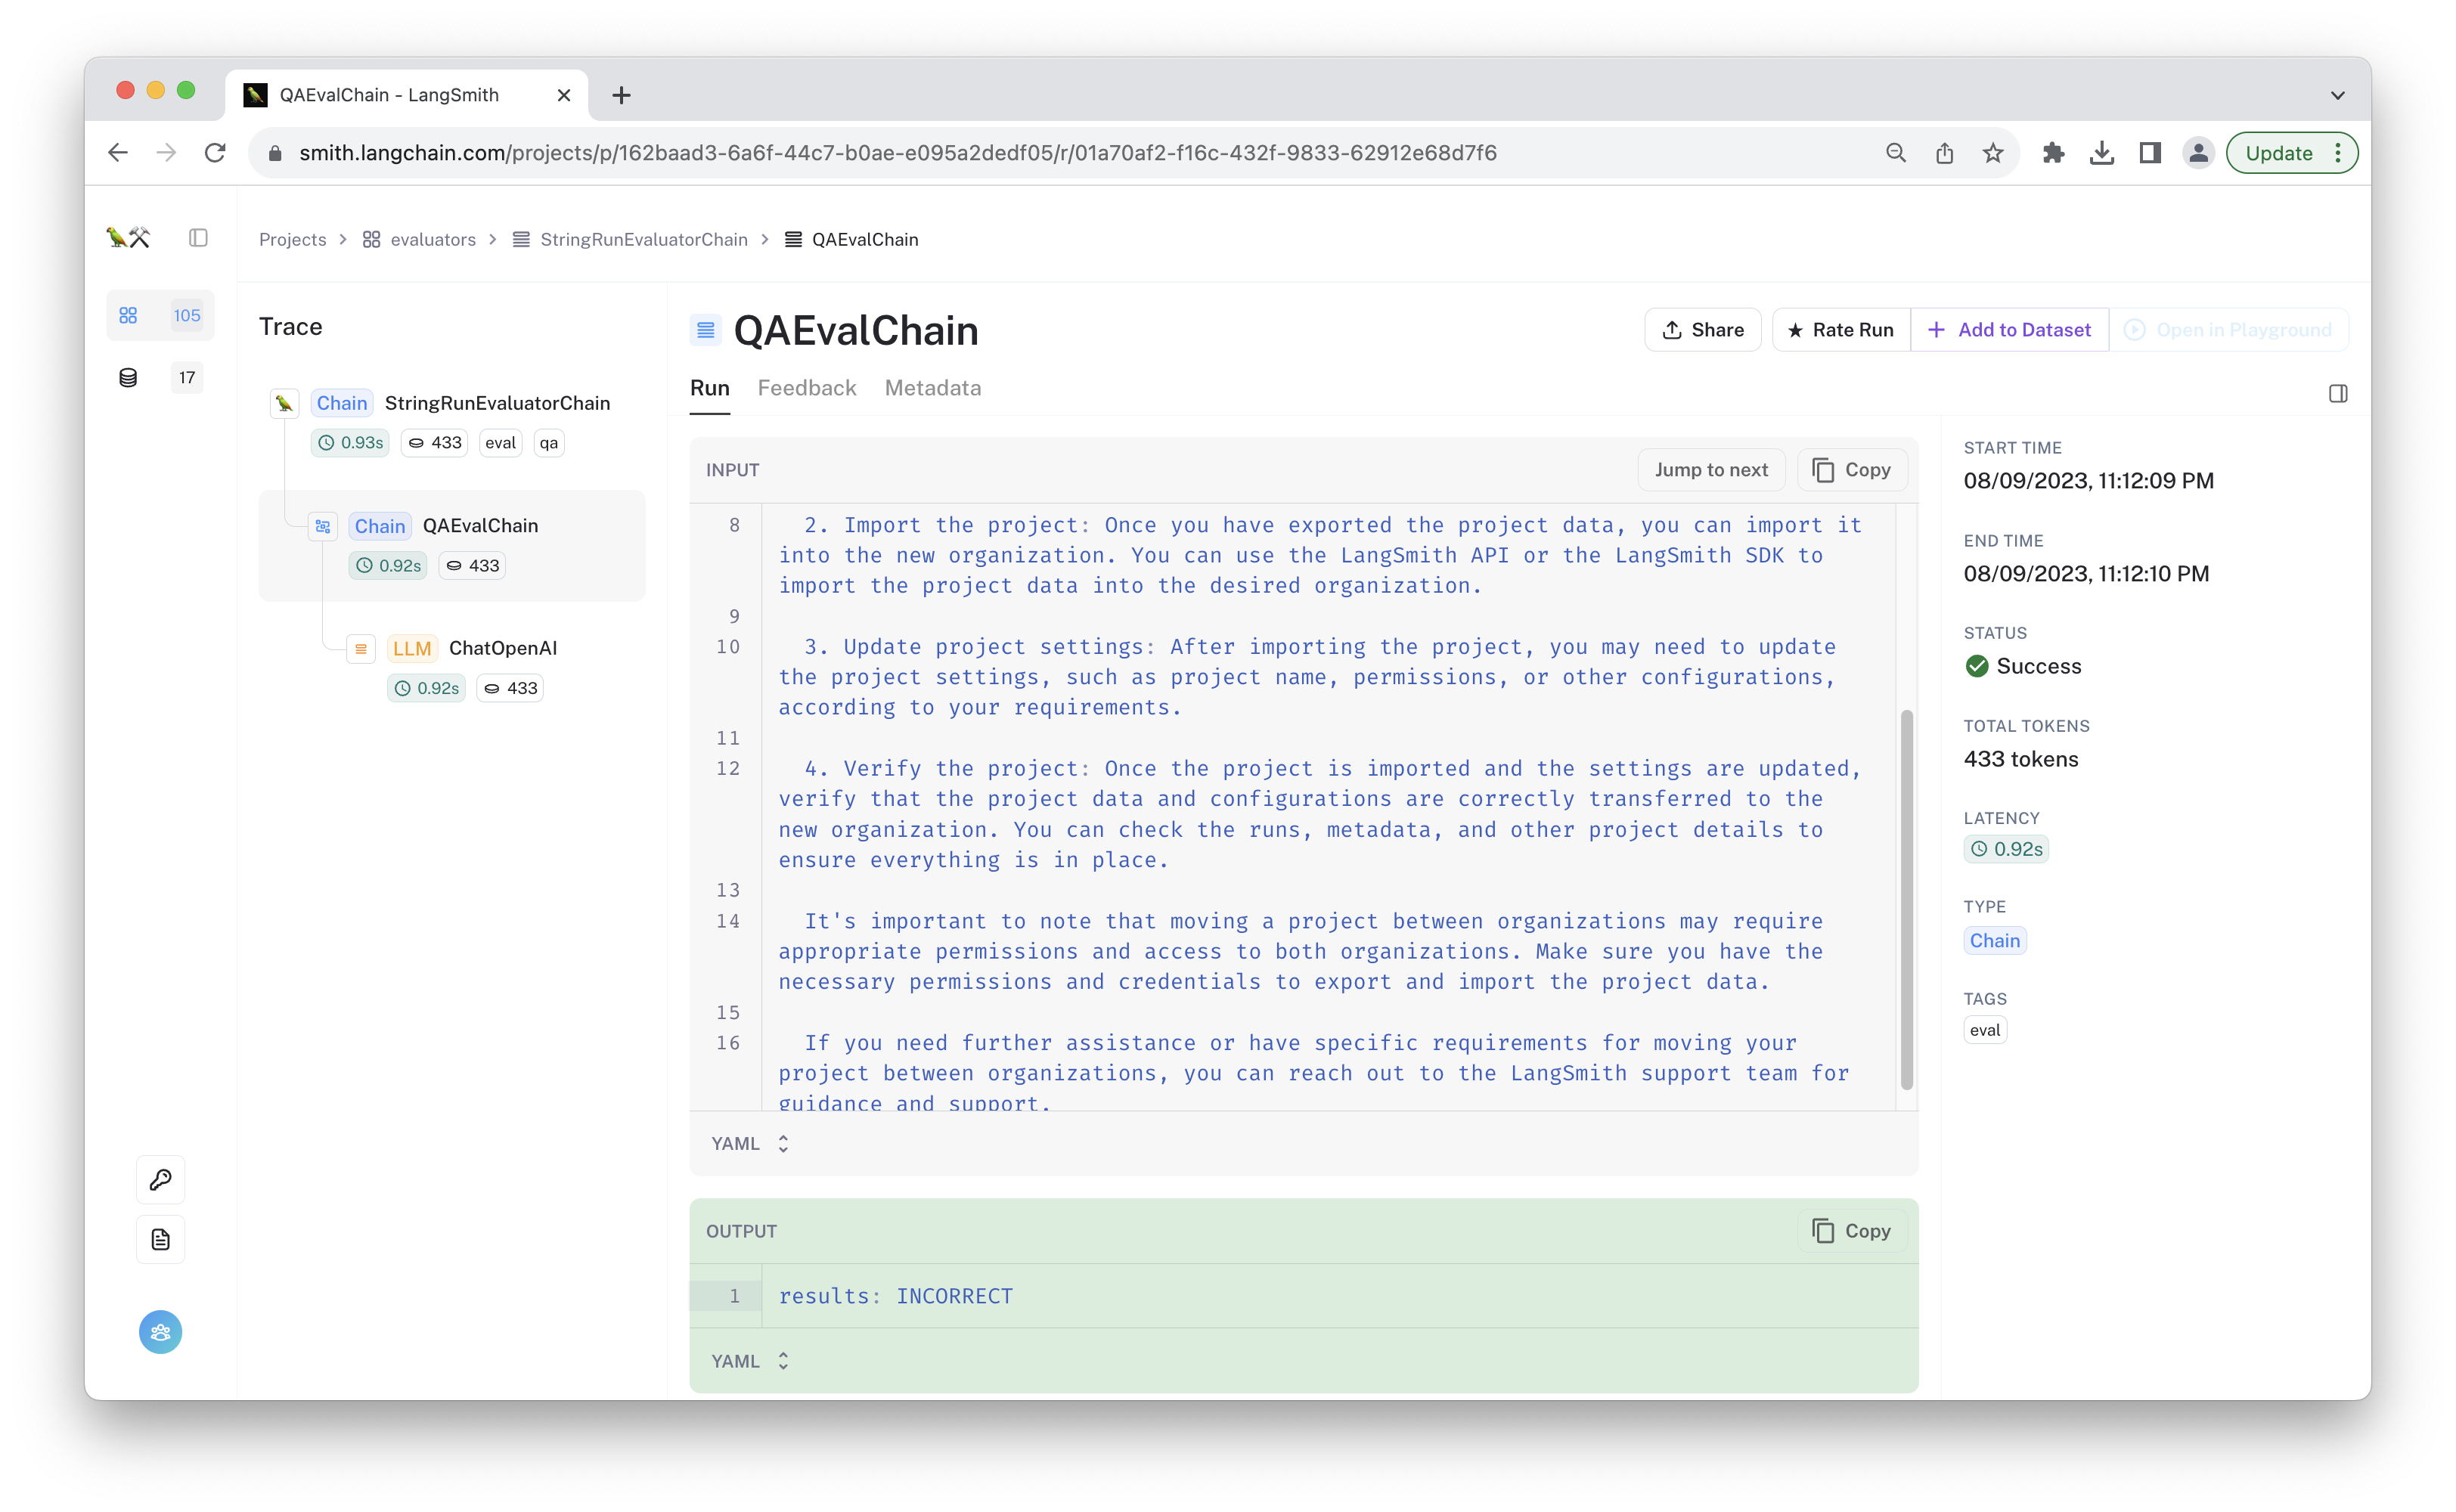This screenshot has width=2456, height=1512.
Task: Click the Update browser button
Action: point(2278,153)
